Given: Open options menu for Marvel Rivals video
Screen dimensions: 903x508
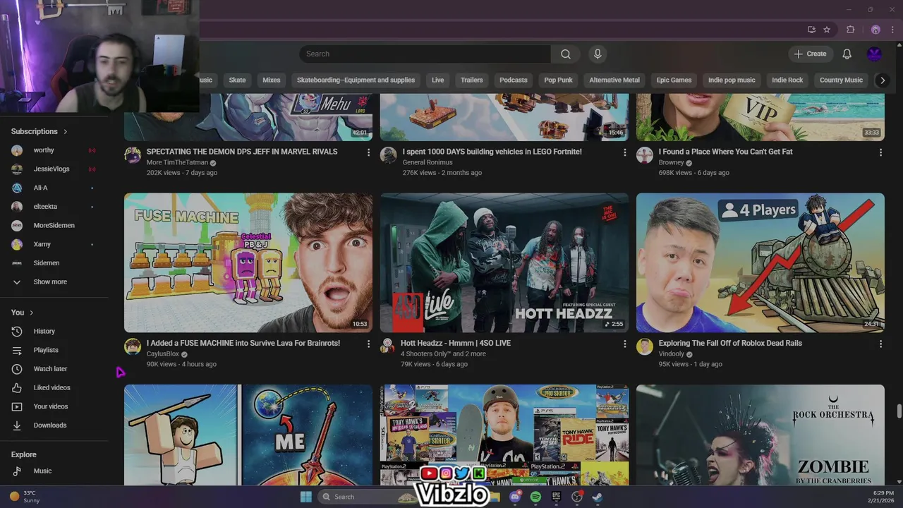Looking at the screenshot, I should pyautogui.click(x=368, y=152).
